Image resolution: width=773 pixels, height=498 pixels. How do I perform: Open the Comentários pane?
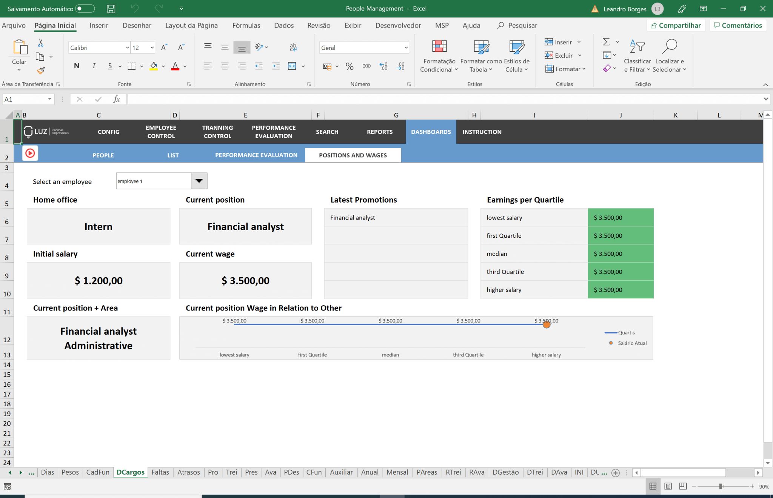point(738,25)
